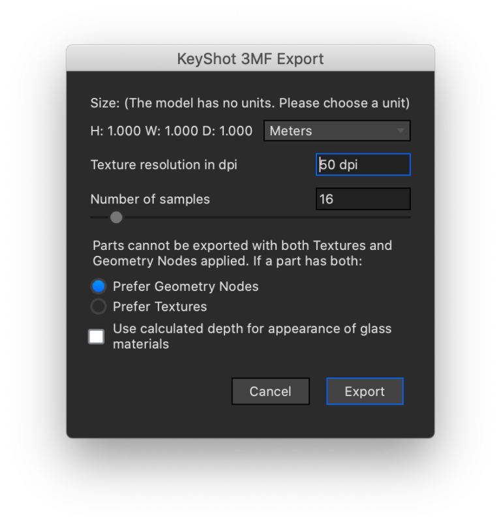Confirm export with the blue Export button

[365, 391]
